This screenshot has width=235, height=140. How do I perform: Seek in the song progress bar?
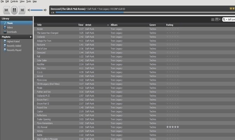click(145, 13)
